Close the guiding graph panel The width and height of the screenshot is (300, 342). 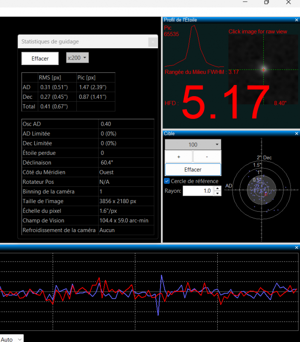(x=297, y=248)
